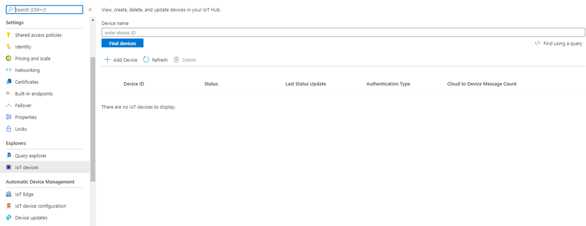
Task: Click the Locks padlock icon
Action: click(8, 129)
